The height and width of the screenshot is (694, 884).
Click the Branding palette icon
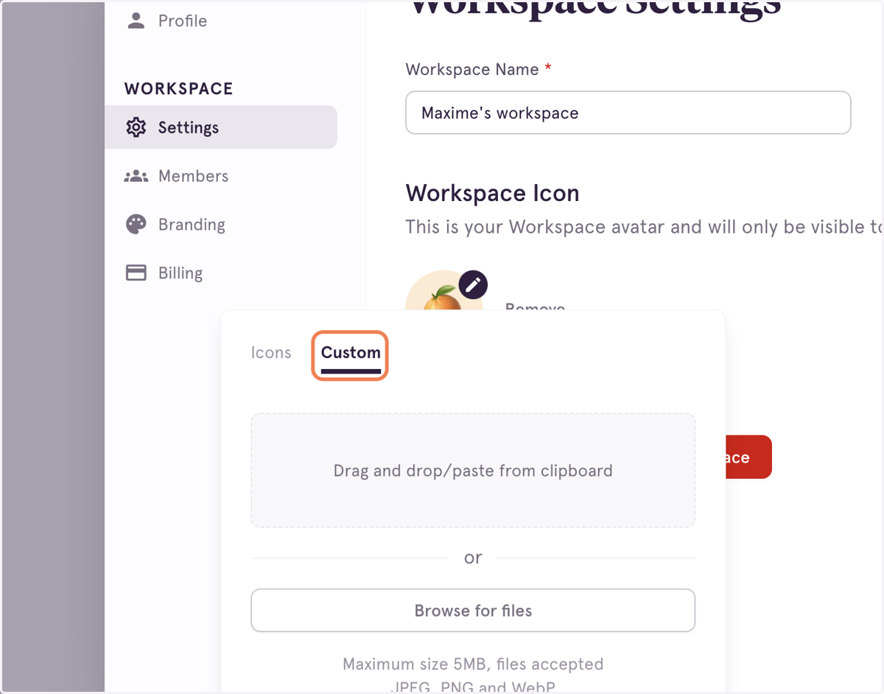click(136, 225)
